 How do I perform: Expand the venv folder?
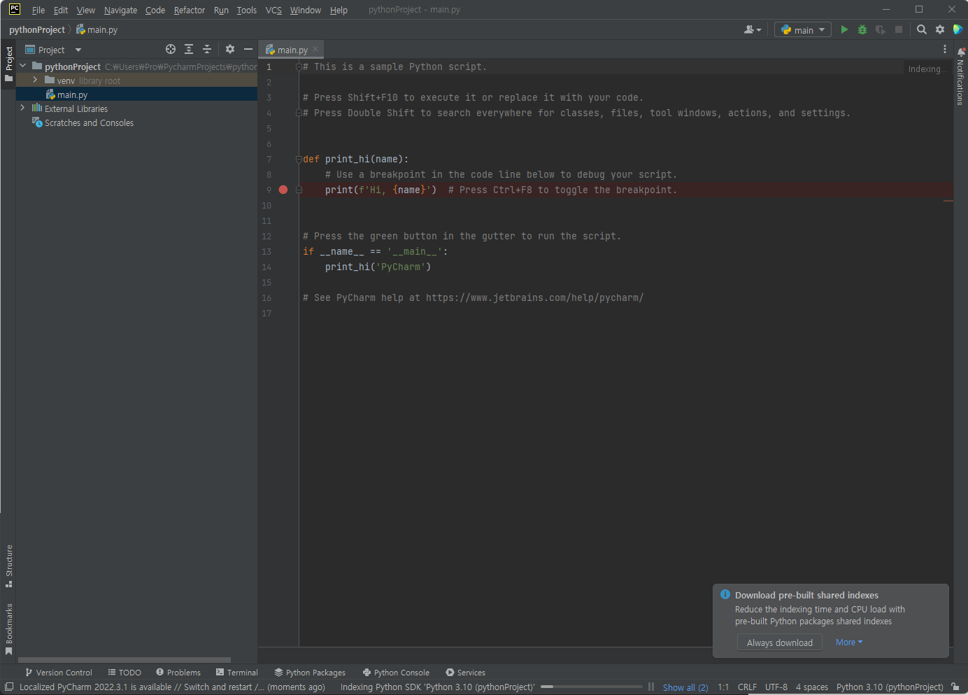(x=35, y=80)
